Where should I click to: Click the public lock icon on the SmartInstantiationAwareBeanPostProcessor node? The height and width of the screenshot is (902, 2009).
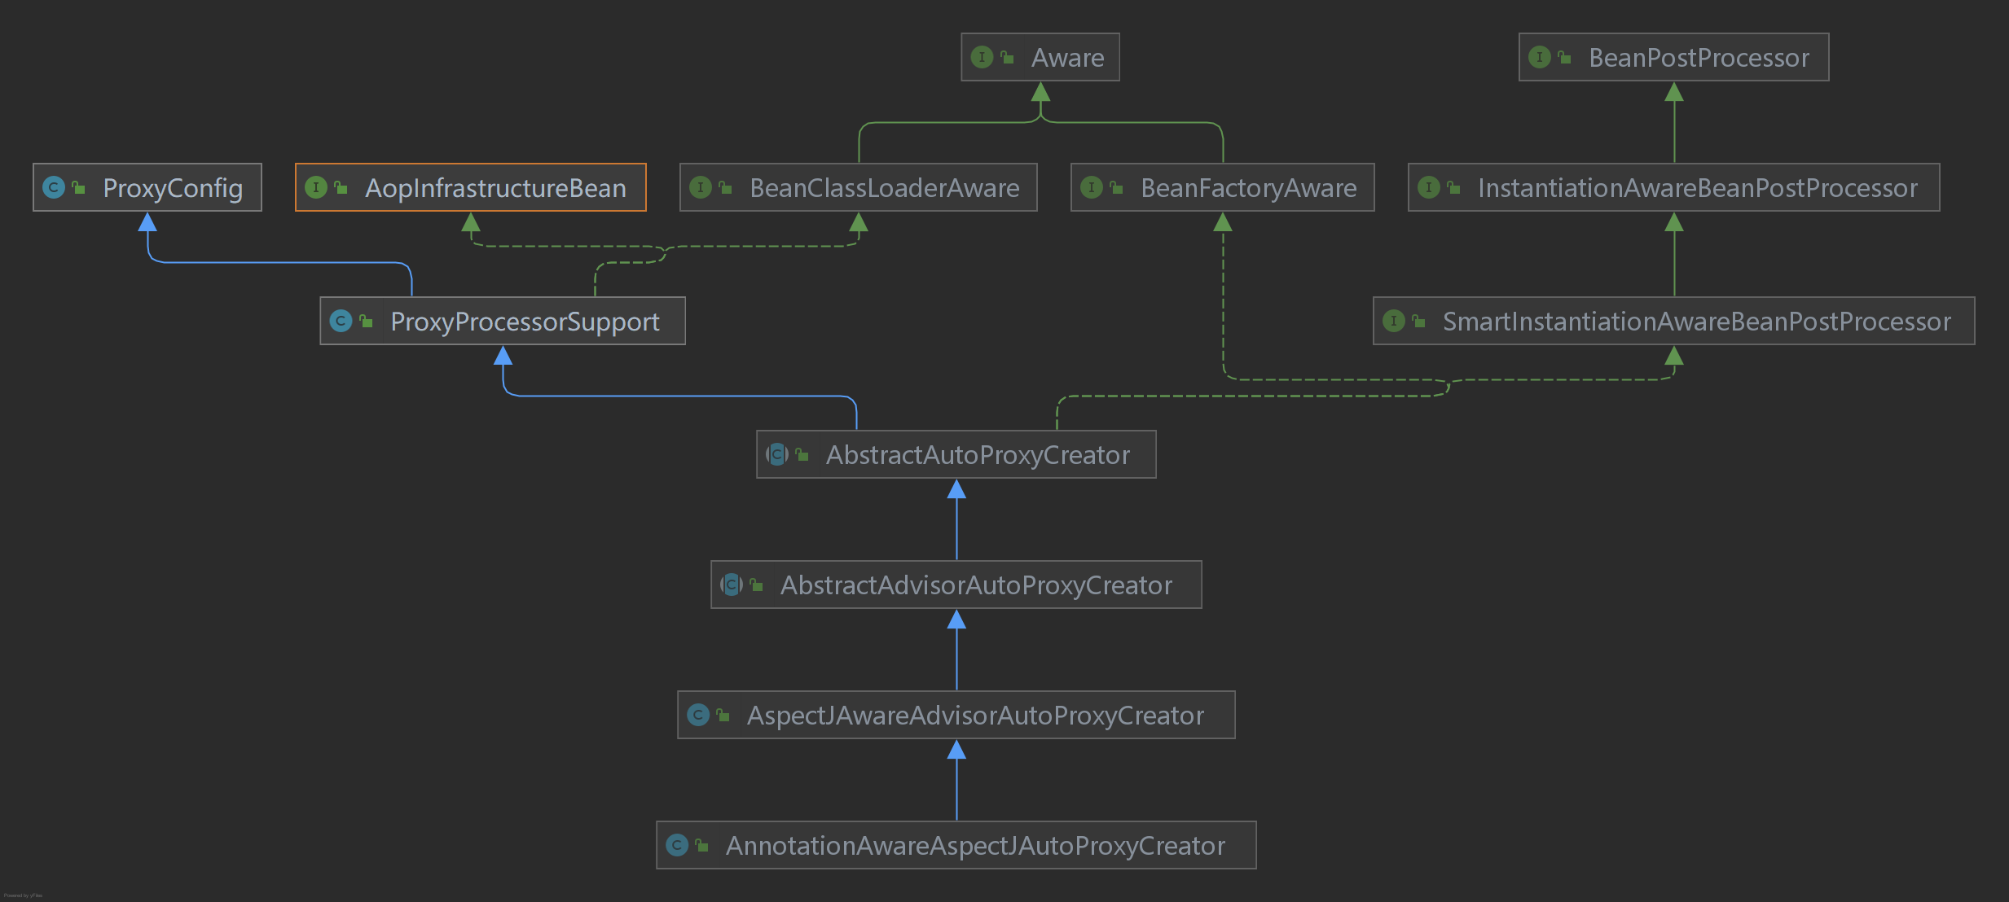click(1418, 321)
